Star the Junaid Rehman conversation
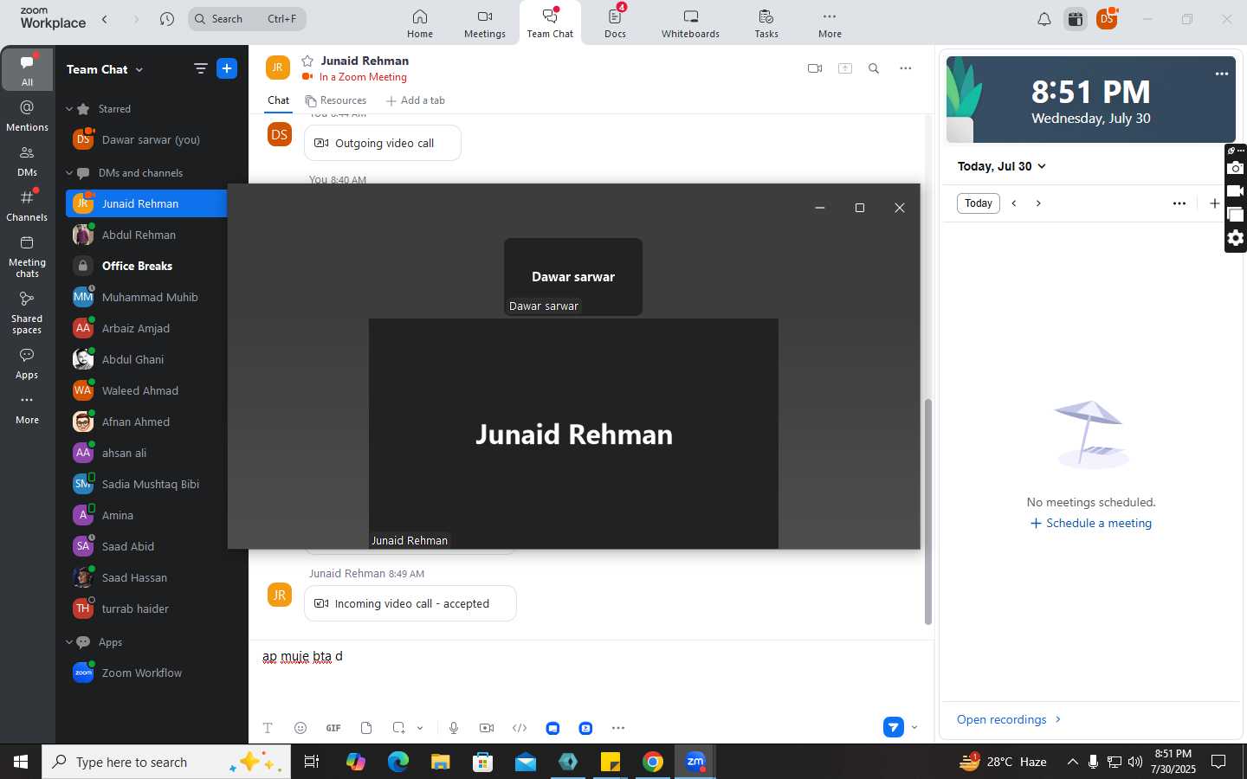The width and height of the screenshot is (1247, 779). point(307,61)
